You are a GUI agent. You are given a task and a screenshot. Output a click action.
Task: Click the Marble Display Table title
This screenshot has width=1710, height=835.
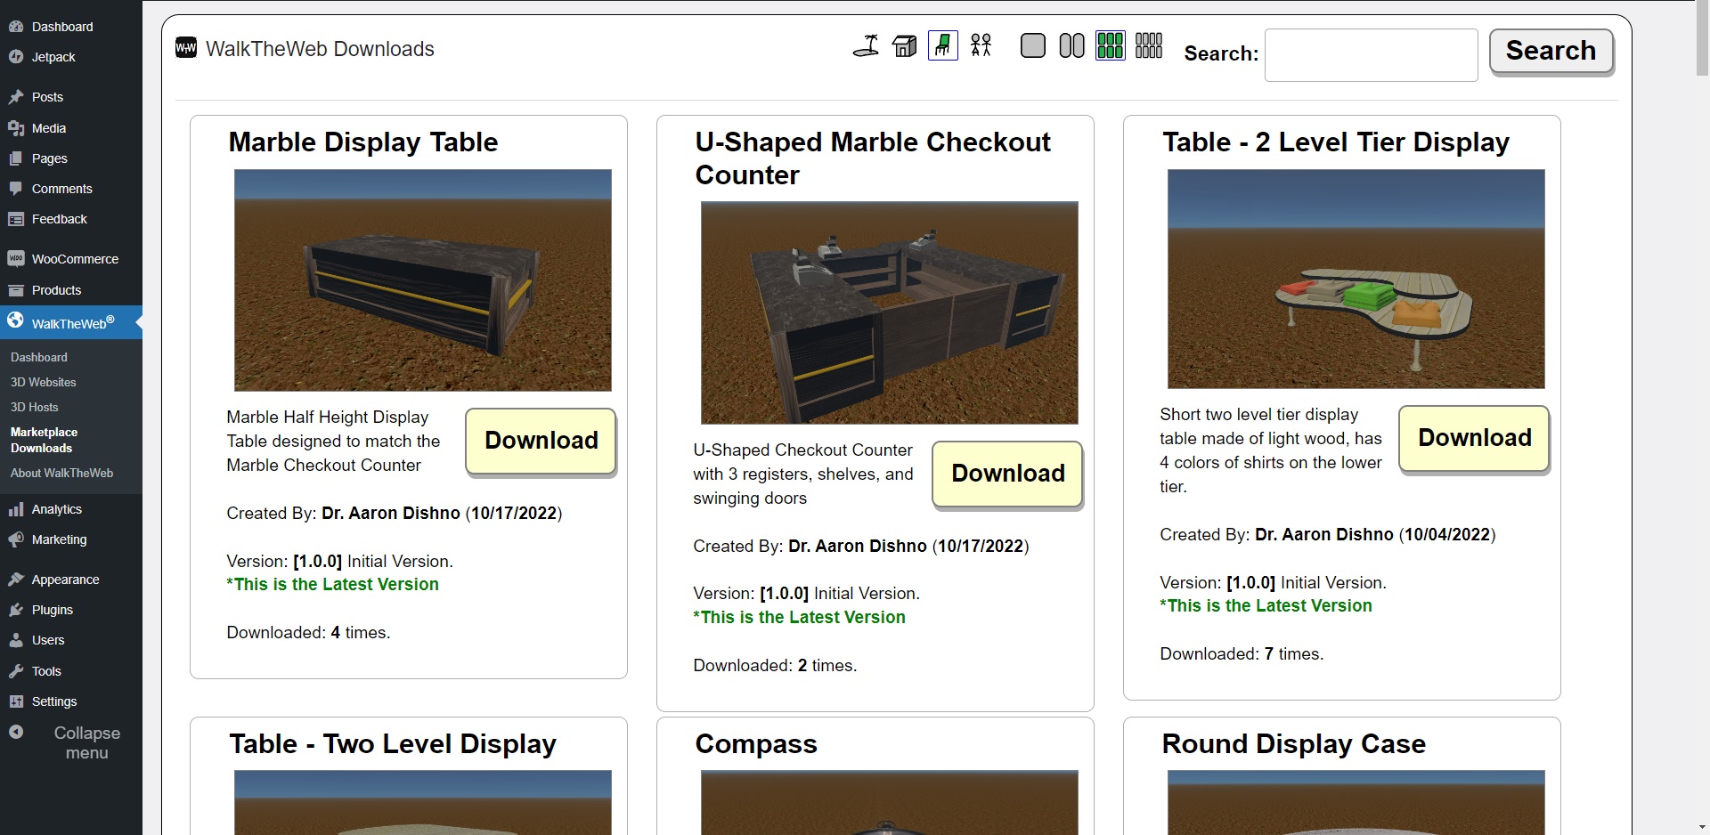pyautogui.click(x=363, y=142)
